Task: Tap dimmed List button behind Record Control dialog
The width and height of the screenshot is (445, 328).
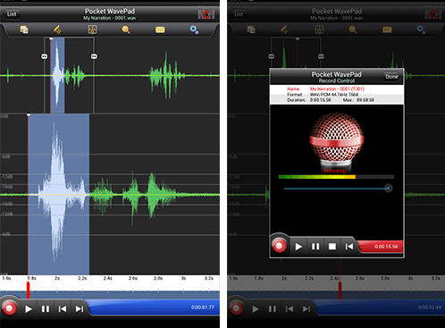Action: click(239, 14)
